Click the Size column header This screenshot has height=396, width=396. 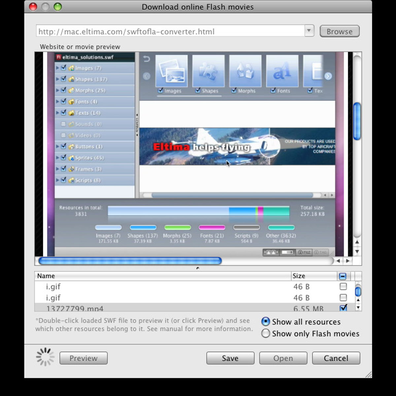tap(313, 276)
